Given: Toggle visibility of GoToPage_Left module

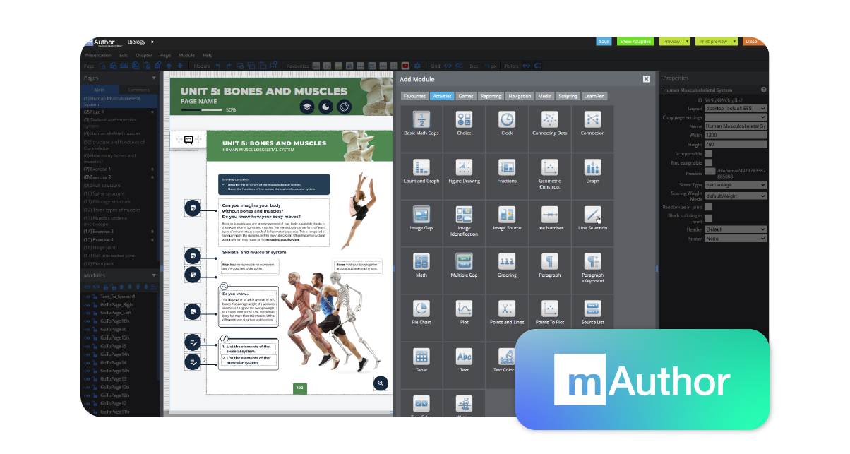Looking at the screenshot, I should coord(87,313).
